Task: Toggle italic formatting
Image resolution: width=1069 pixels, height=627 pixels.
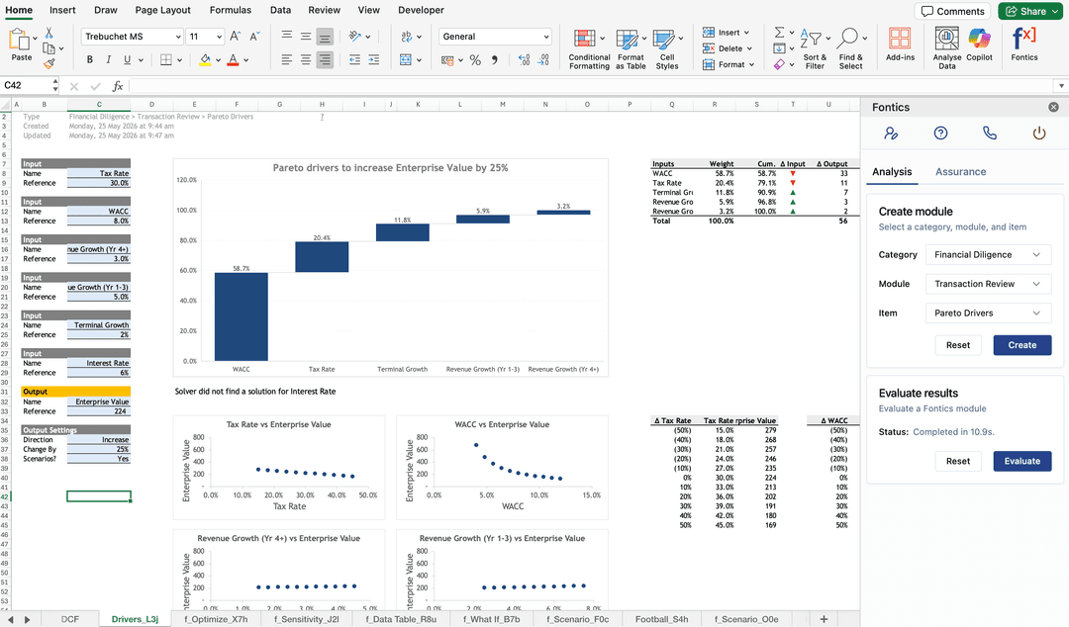Action: (x=109, y=60)
